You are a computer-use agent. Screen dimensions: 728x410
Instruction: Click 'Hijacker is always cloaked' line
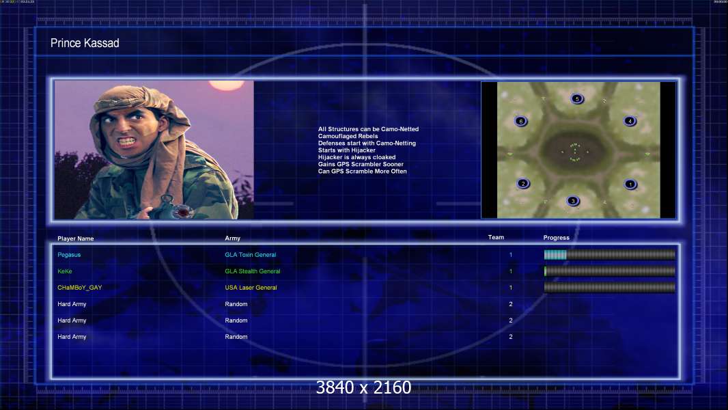pos(356,157)
